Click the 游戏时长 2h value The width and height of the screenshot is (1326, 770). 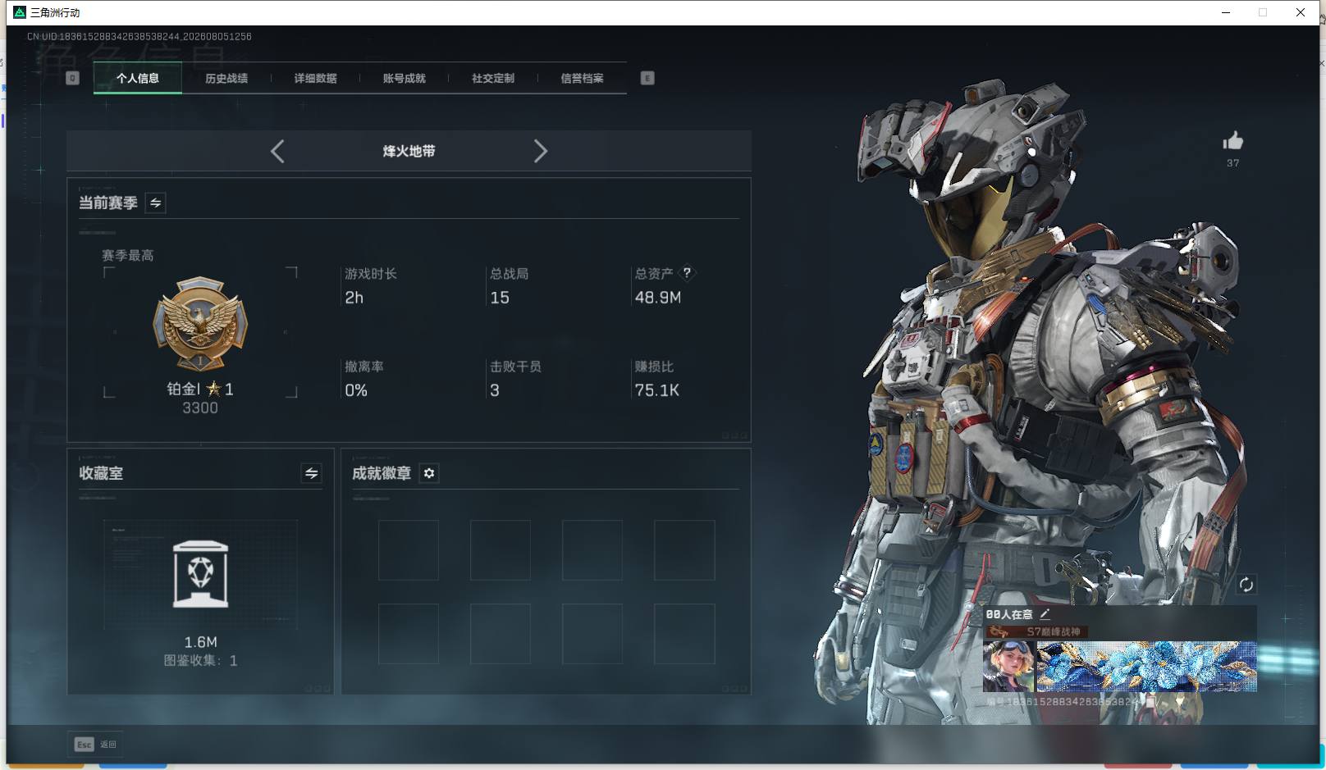(x=354, y=298)
